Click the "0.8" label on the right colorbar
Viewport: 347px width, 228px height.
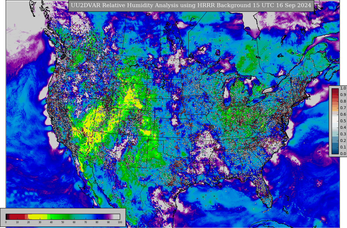click(343, 101)
